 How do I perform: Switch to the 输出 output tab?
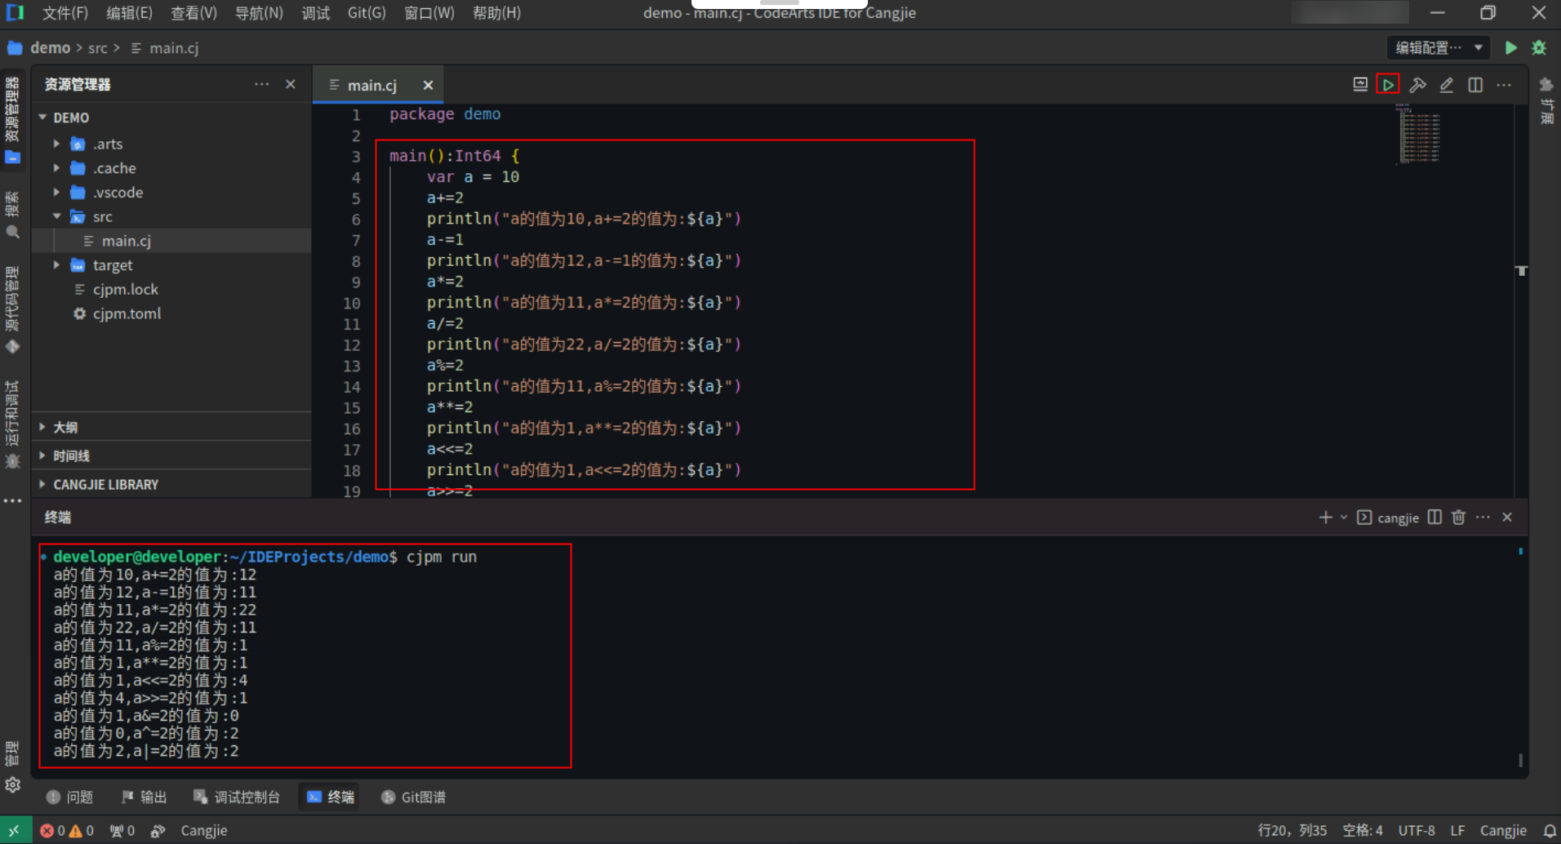[x=144, y=797]
